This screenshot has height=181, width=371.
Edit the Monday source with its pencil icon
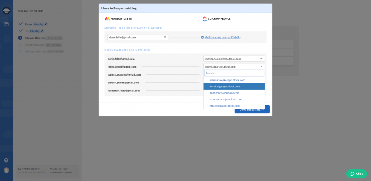46,24
